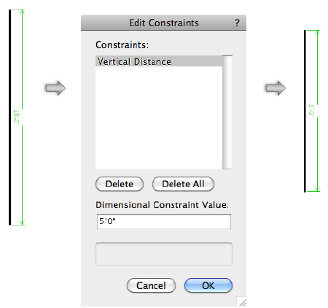Click the gray arrow right of dialog
This screenshot has height=308, width=328.
(276, 88)
